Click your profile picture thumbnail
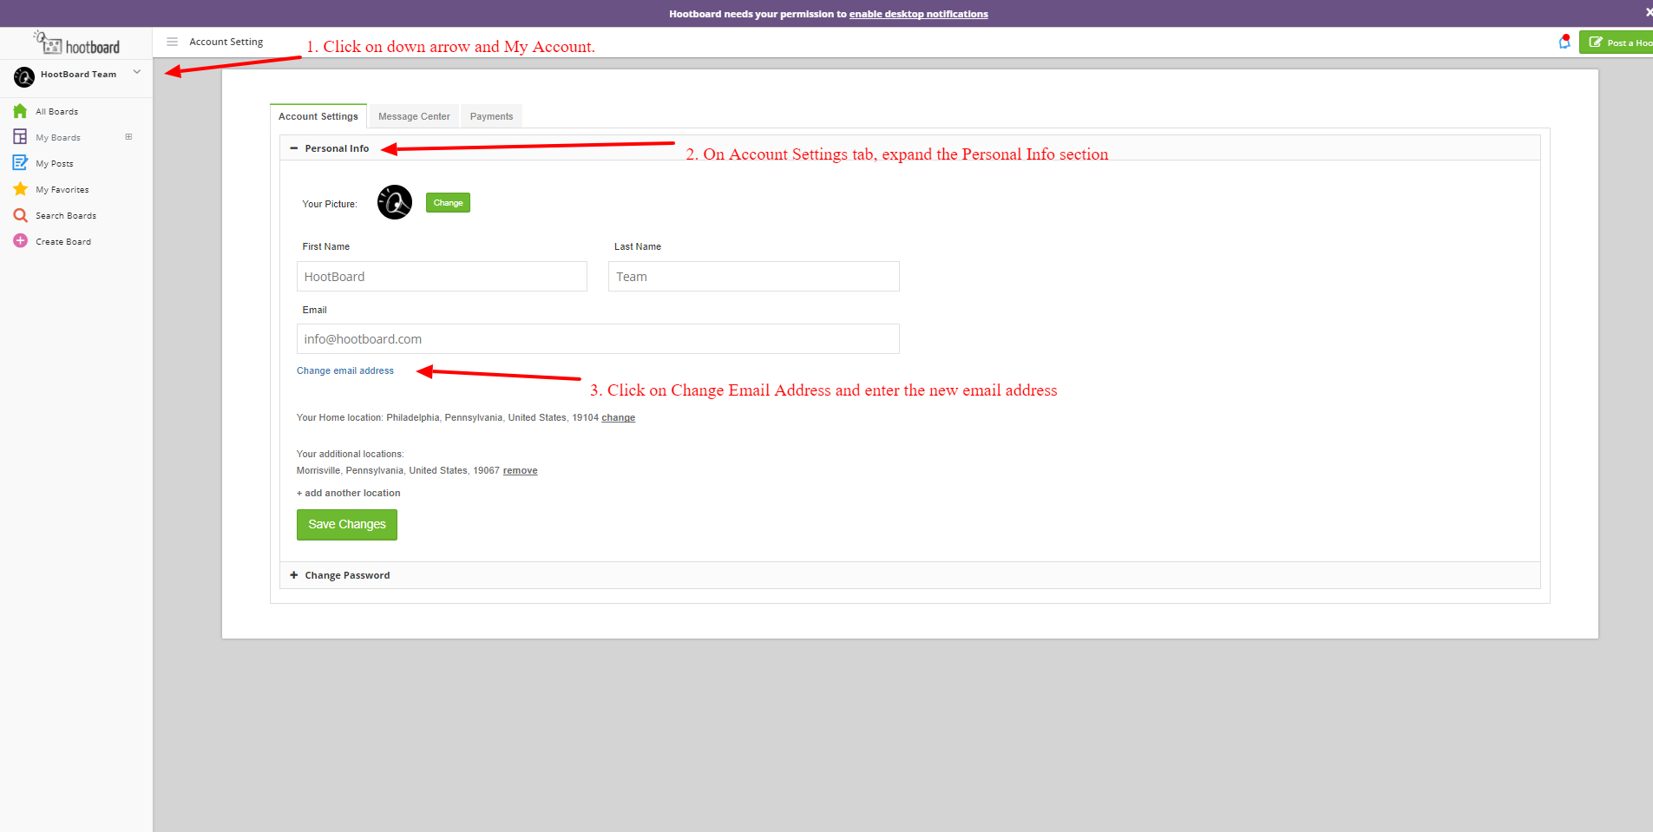Image resolution: width=1653 pixels, height=832 pixels. tap(395, 202)
